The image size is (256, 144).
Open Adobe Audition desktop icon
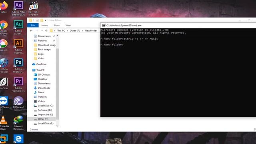(18, 28)
